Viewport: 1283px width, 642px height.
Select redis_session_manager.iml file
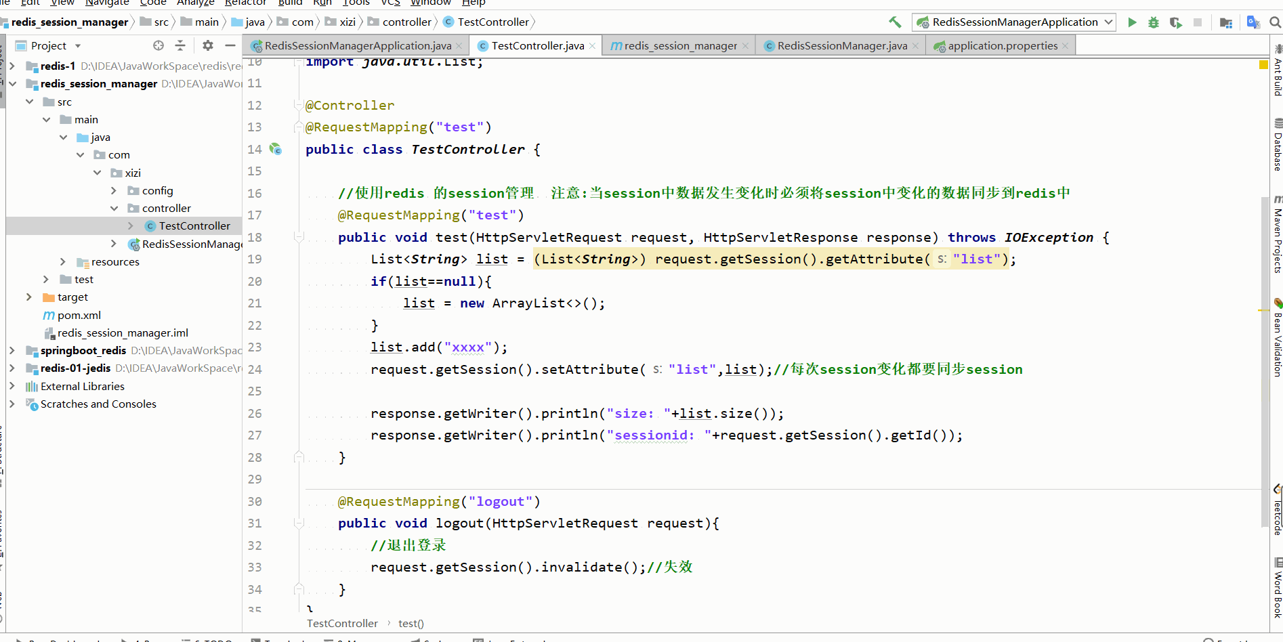coord(116,333)
